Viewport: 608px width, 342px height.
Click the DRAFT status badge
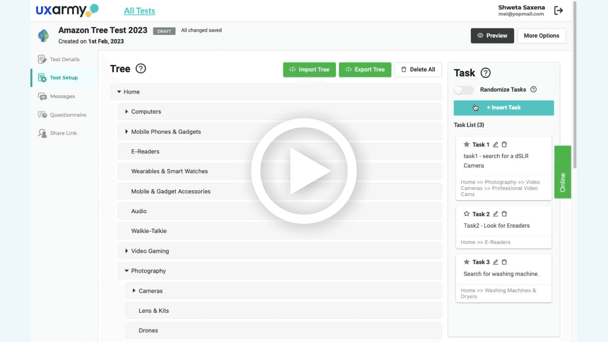point(164,31)
